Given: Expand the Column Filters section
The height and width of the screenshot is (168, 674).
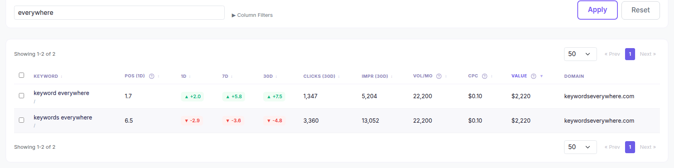Looking at the screenshot, I should (252, 15).
